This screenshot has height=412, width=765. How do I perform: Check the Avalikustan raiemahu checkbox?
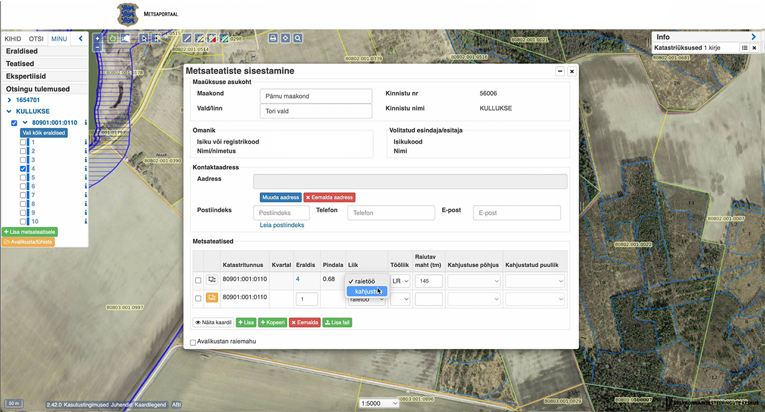193,342
